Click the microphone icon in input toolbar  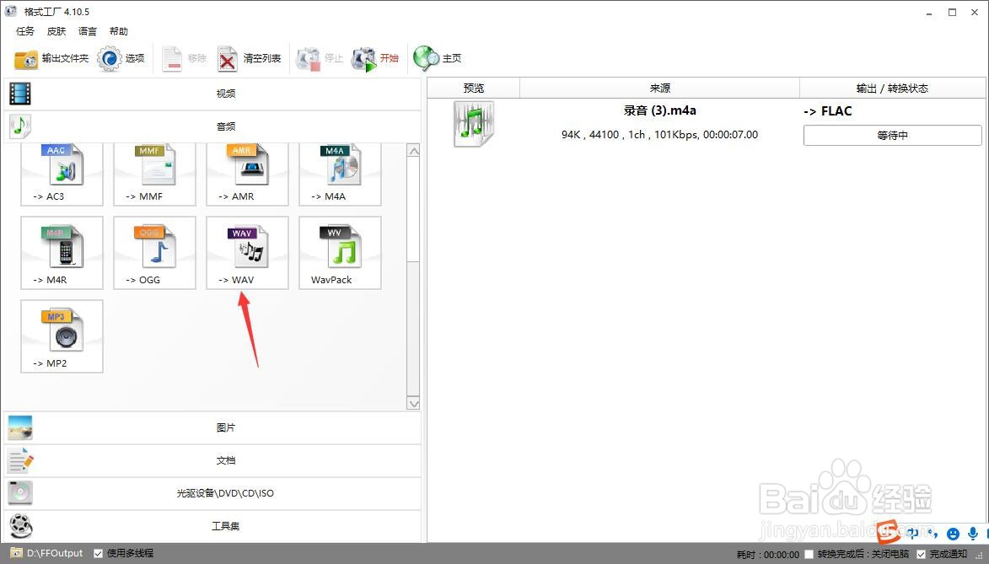click(973, 534)
